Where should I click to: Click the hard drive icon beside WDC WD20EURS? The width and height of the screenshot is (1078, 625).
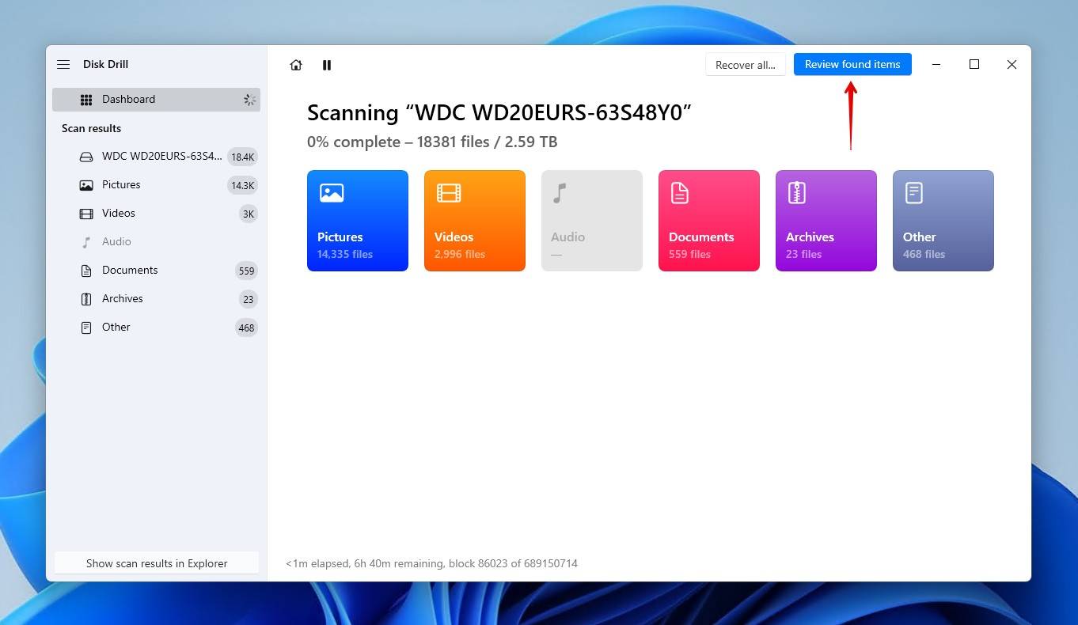(86, 157)
